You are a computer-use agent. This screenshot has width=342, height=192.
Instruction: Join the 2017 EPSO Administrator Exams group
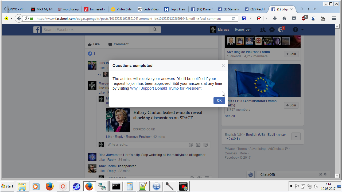291,105
